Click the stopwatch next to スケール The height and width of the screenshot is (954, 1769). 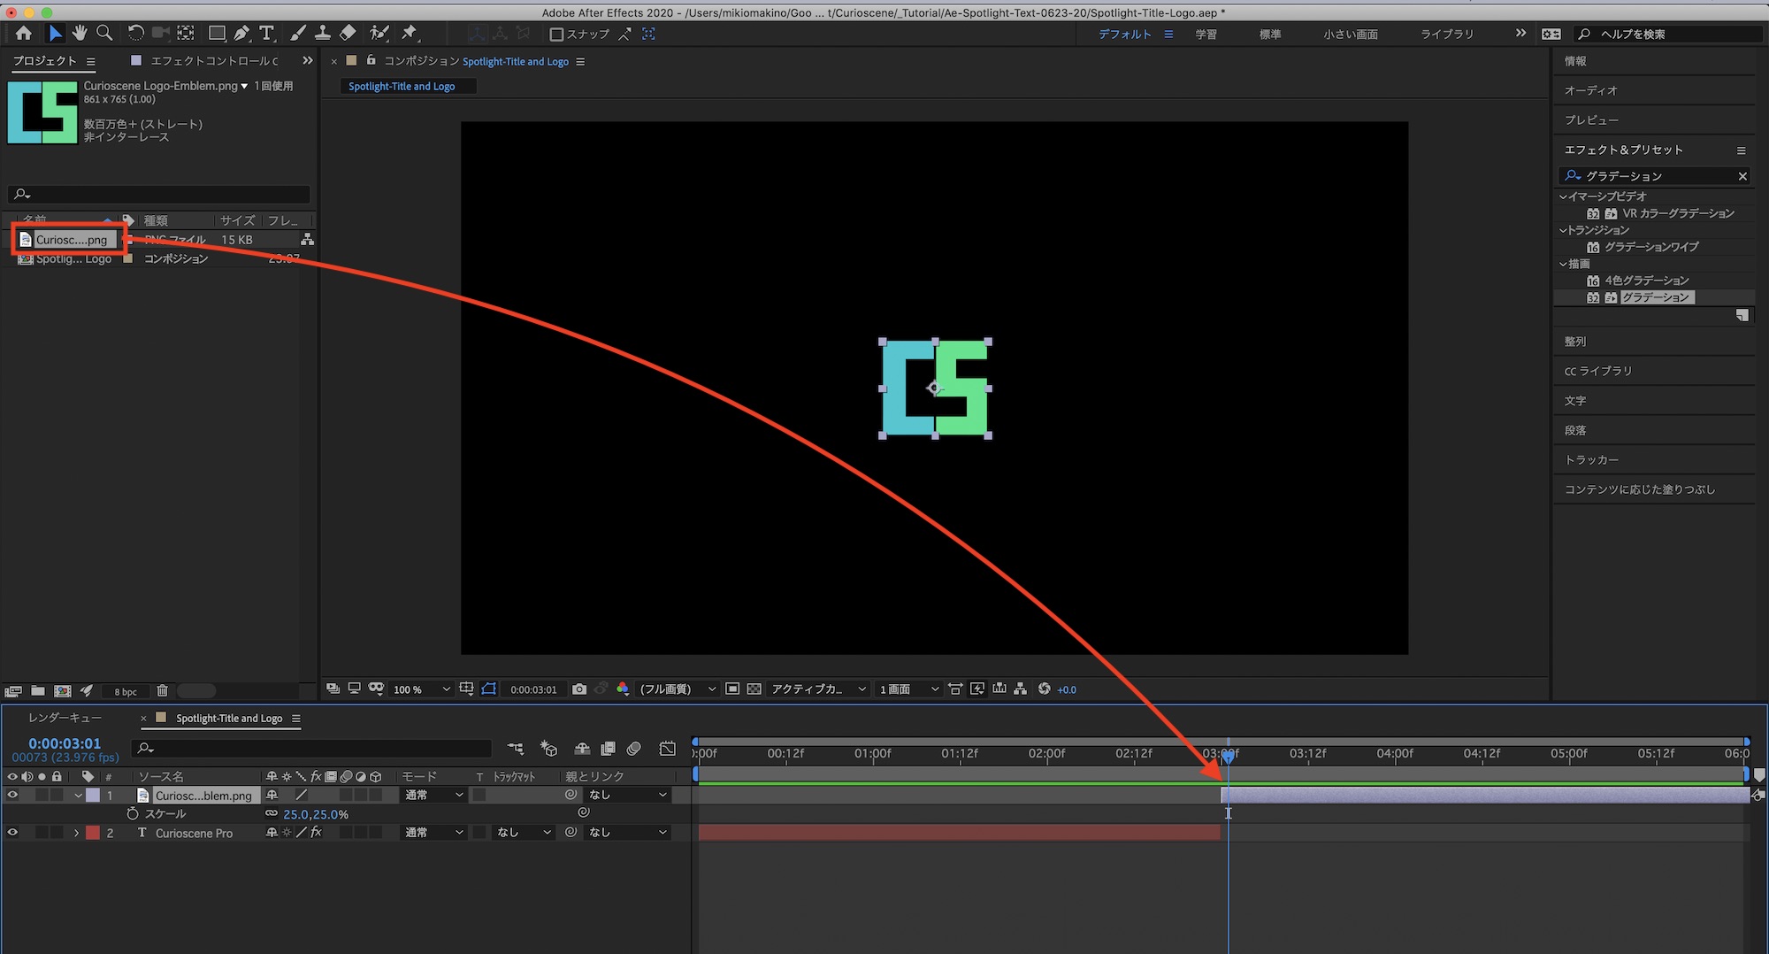click(x=133, y=814)
